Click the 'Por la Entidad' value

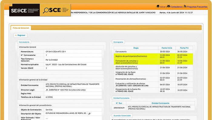(51, 60)
